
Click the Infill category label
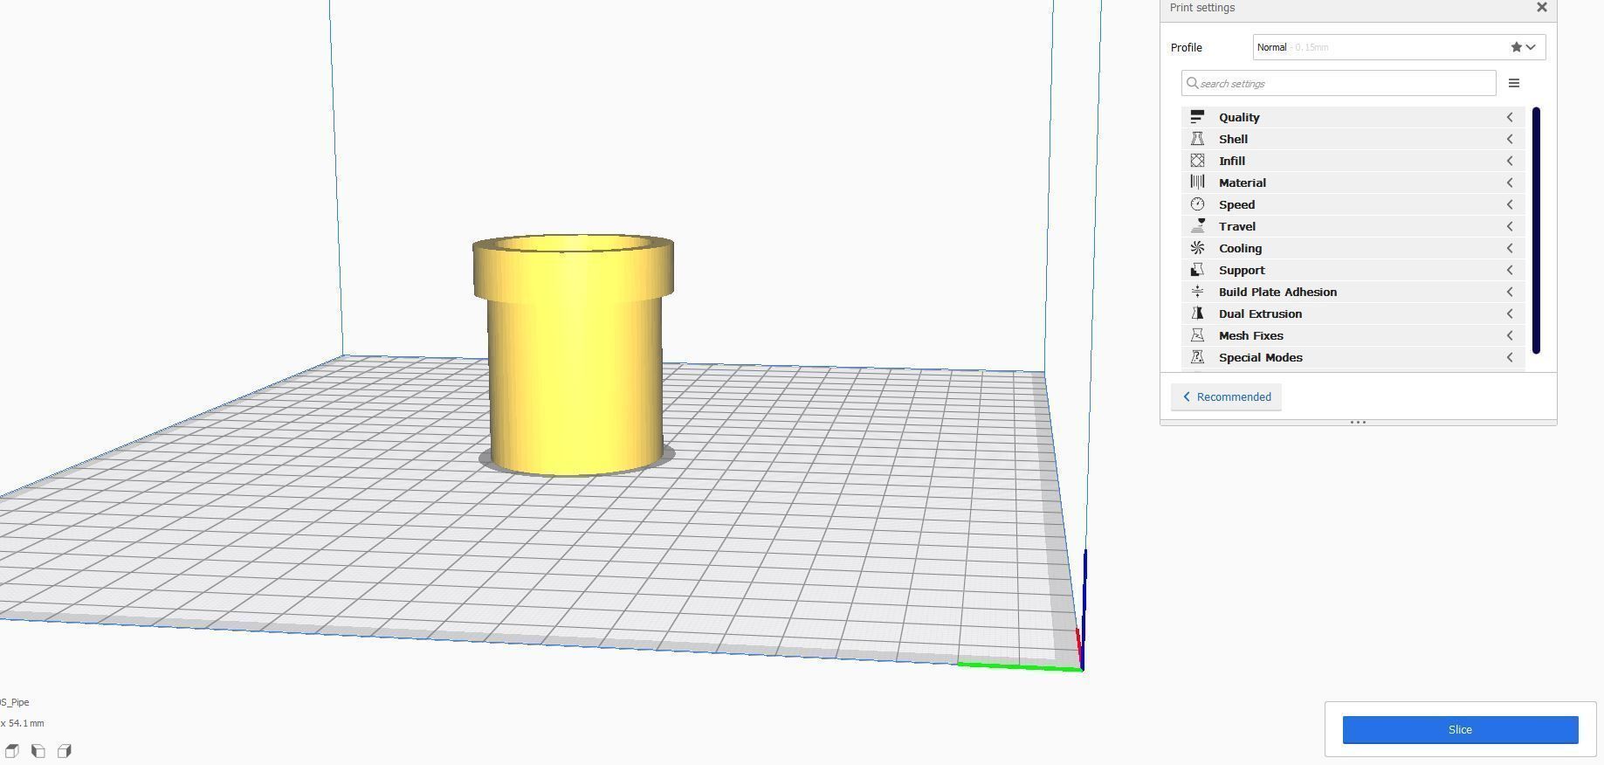1232,161
